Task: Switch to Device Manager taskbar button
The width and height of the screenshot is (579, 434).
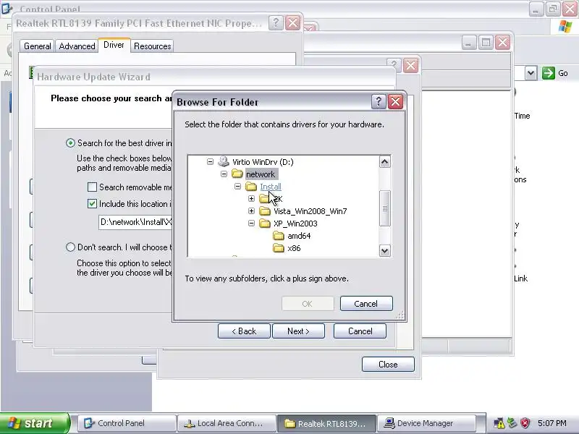Action: coord(427,423)
